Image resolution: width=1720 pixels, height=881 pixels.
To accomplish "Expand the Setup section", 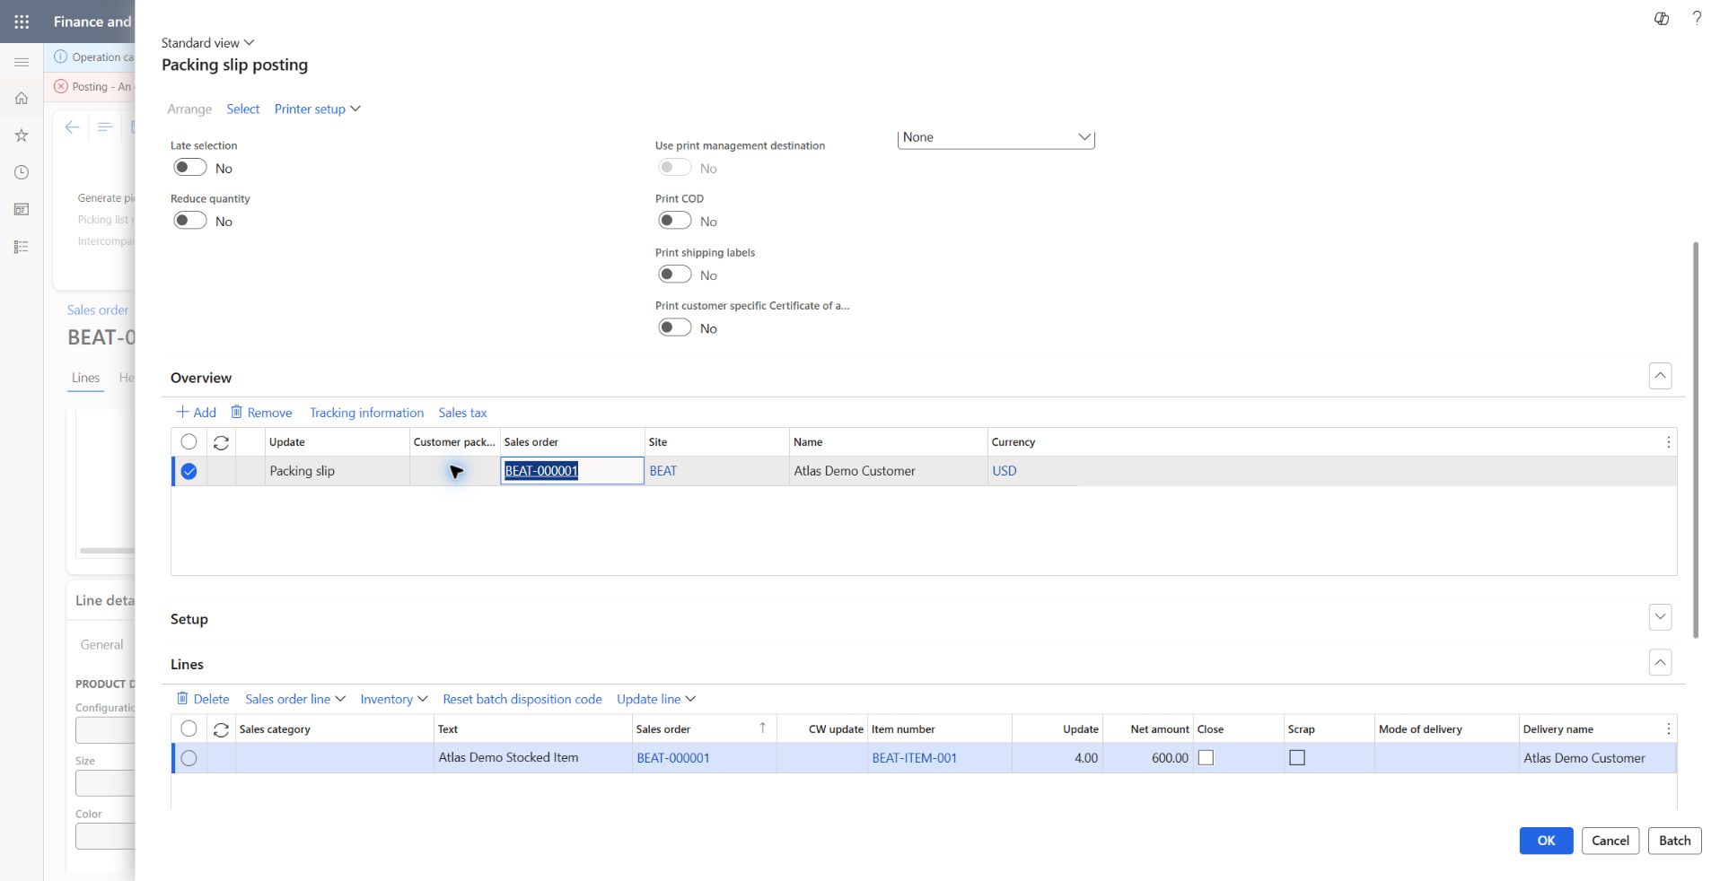I will pyautogui.click(x=1660, y=617).
